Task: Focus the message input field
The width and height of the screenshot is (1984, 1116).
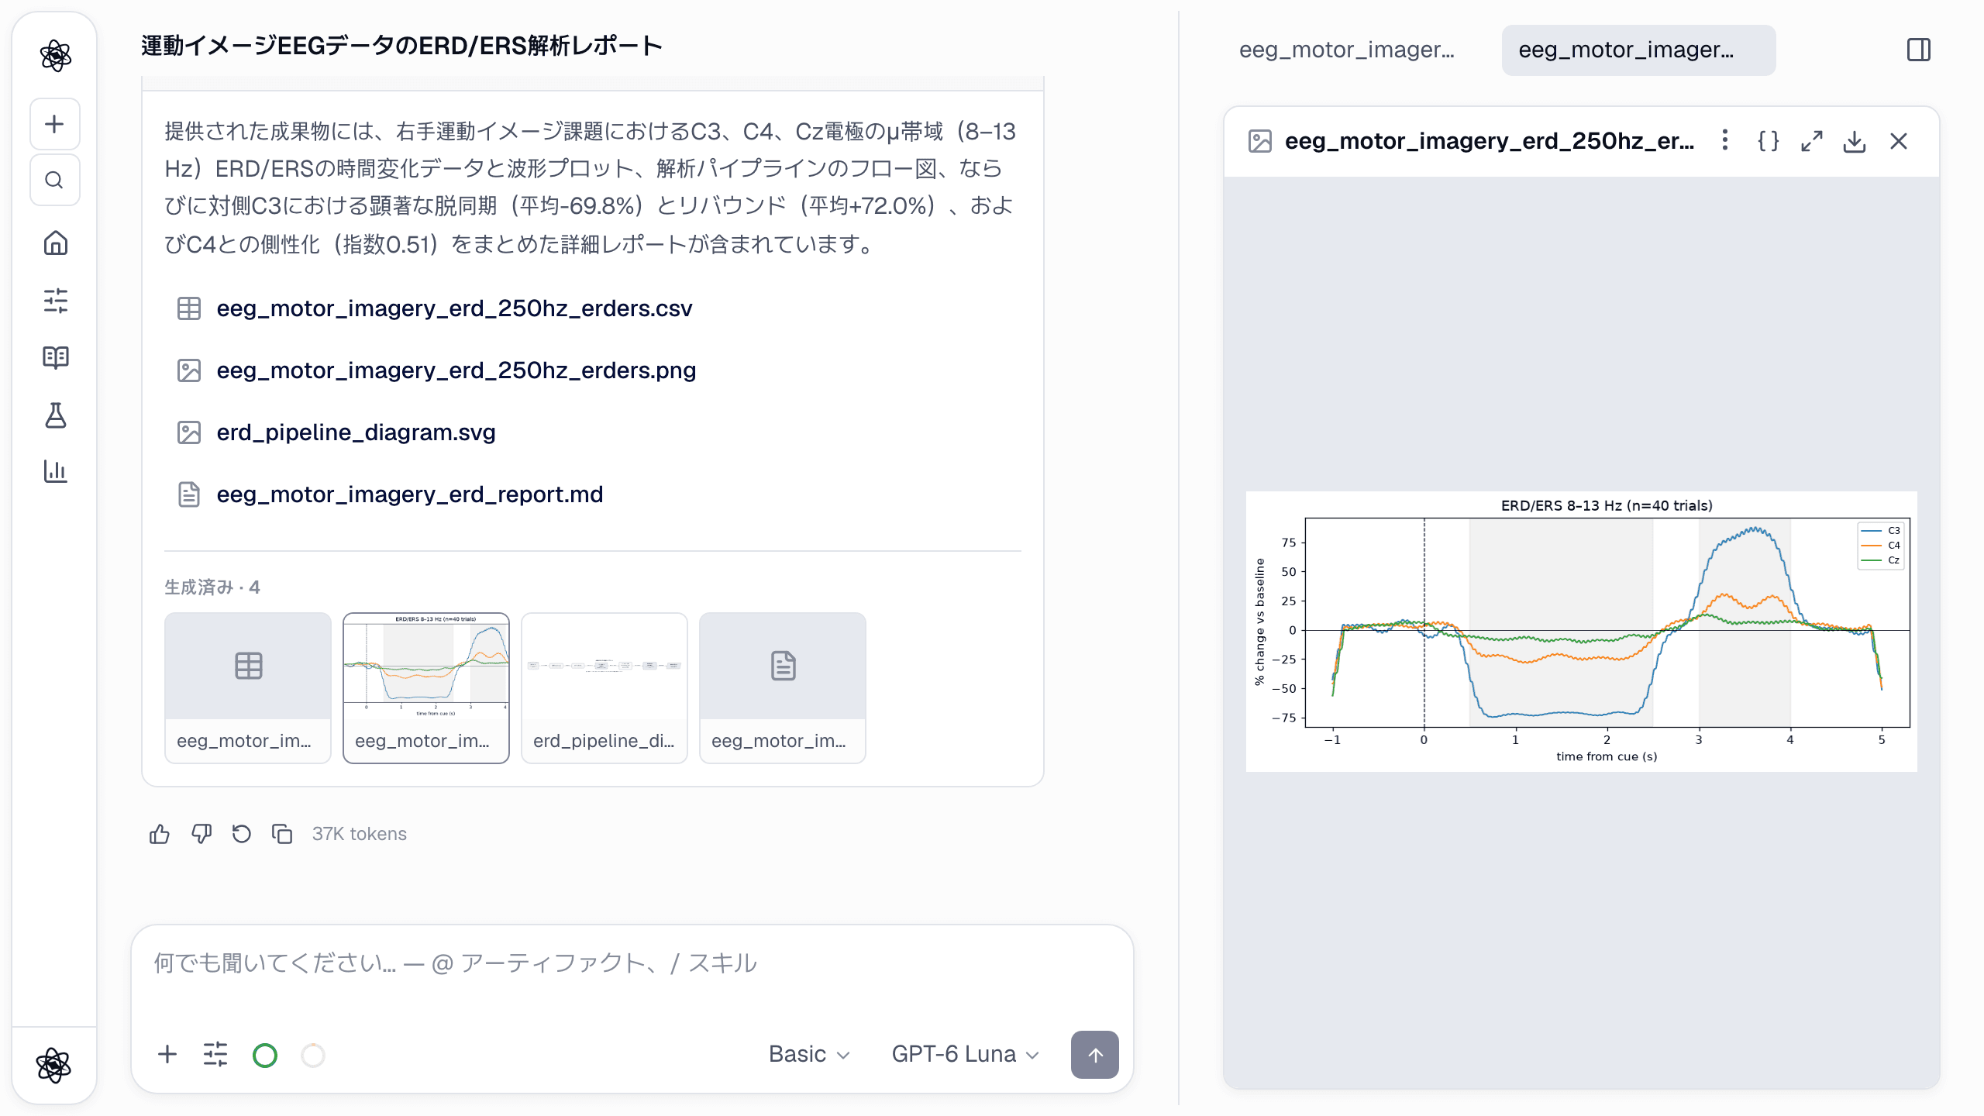Action: coord(632,963)
